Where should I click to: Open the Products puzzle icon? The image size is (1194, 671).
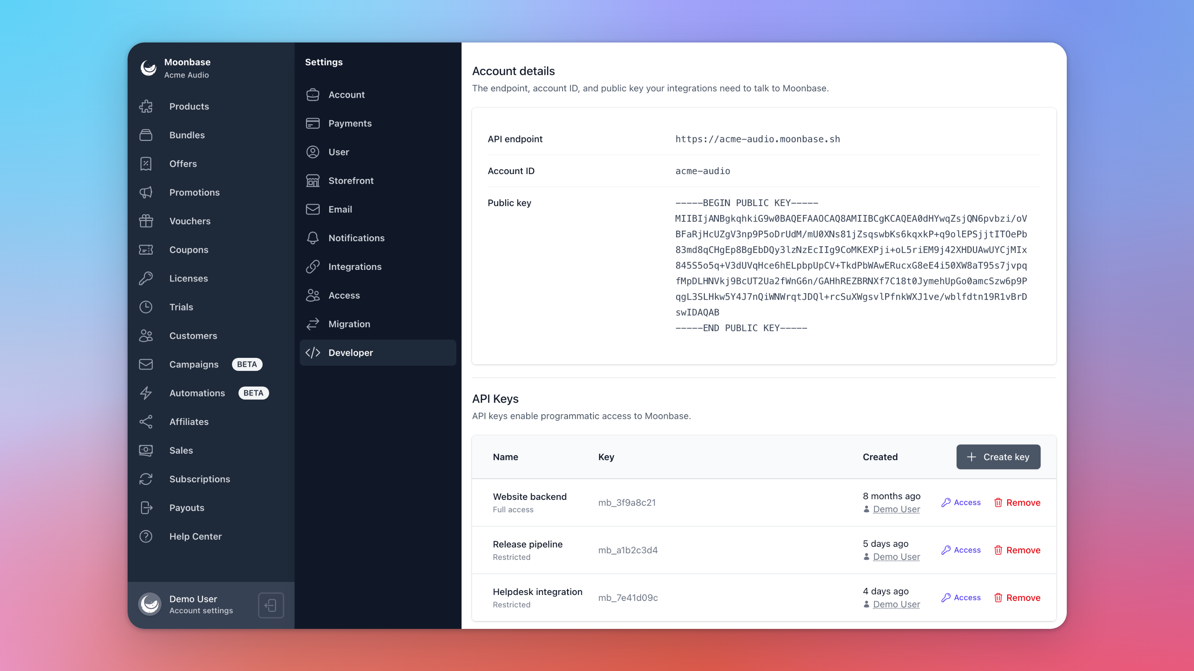point(146,107)
